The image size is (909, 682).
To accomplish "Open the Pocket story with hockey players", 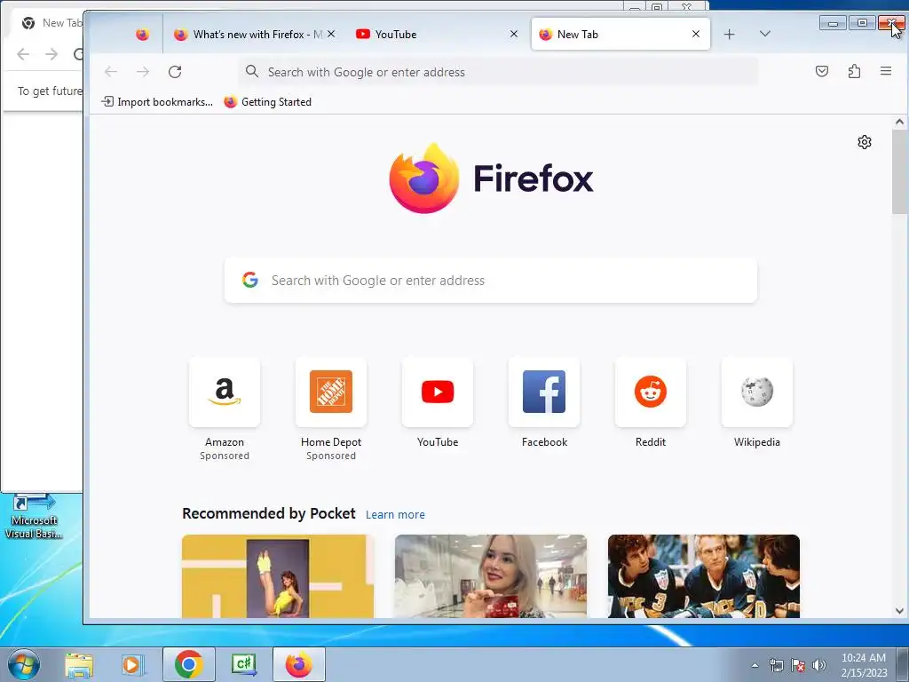I will pyautogui.click(x=704, y=575).
